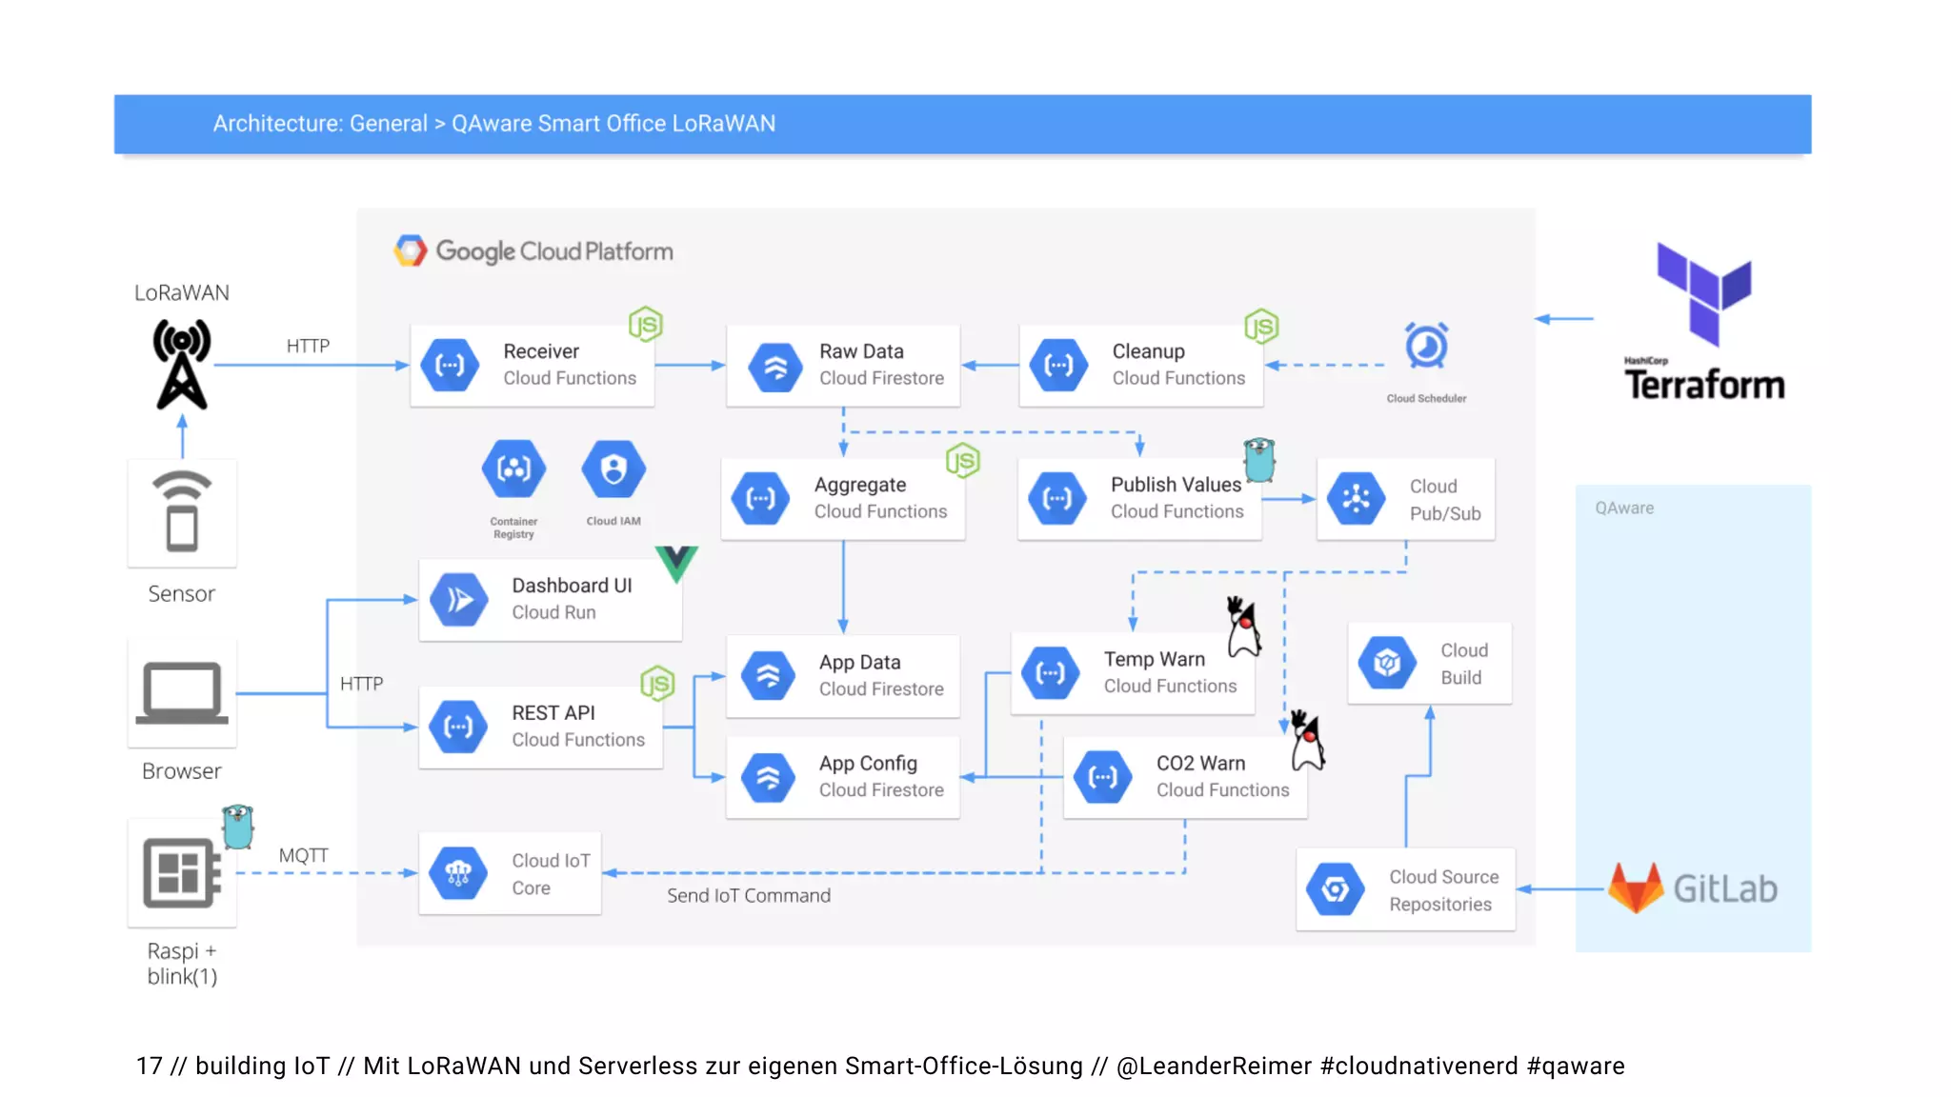Click the Terraform logo

pyautogui.click(x=1703, y=322)
